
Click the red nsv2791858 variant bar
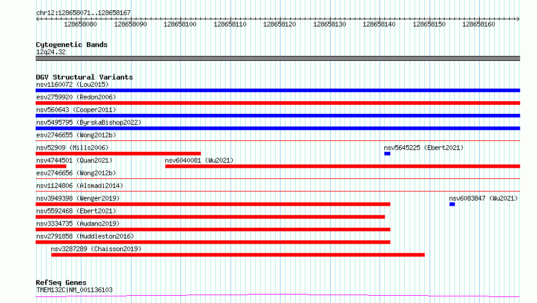(x=213, y=242)
